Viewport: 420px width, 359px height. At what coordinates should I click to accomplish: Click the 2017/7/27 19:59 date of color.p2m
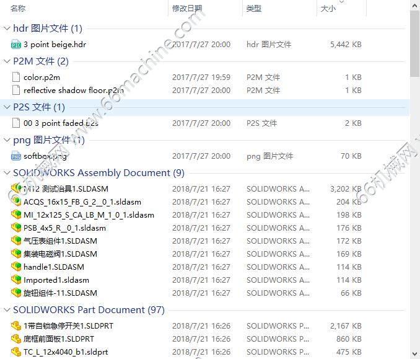pyautogui.click(x=201, y=78)
